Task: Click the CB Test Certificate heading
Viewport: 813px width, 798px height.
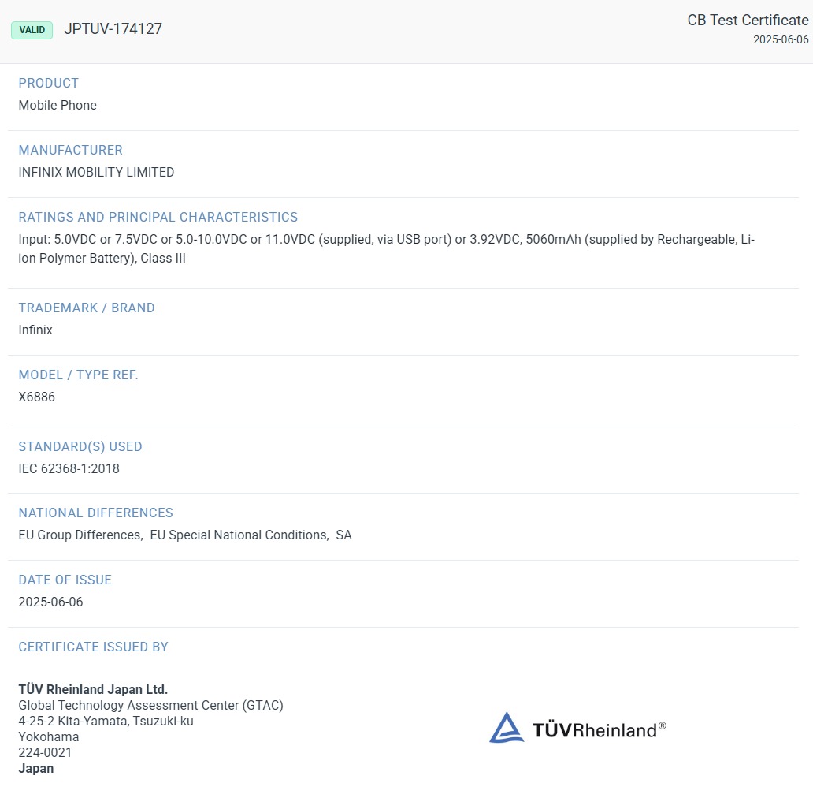Action: click(x=748, y=20)
